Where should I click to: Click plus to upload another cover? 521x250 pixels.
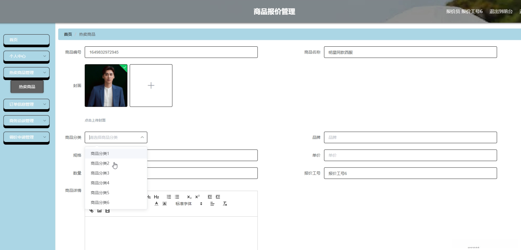pos(151,85)
